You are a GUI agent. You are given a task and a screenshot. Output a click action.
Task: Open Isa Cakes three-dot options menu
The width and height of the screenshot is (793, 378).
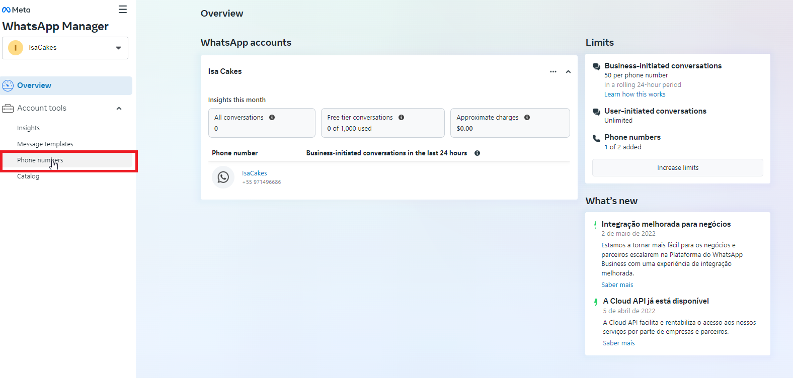(x=553, y=71)
